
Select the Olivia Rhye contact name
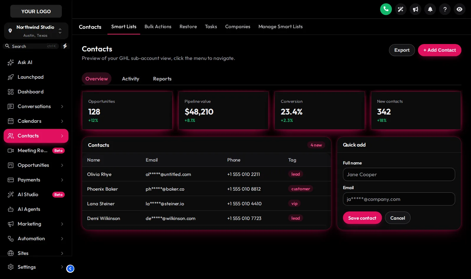[99, 174]
